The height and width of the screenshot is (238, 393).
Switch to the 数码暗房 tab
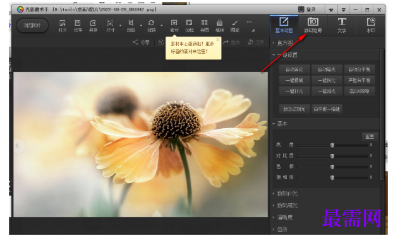coord(313,25)
